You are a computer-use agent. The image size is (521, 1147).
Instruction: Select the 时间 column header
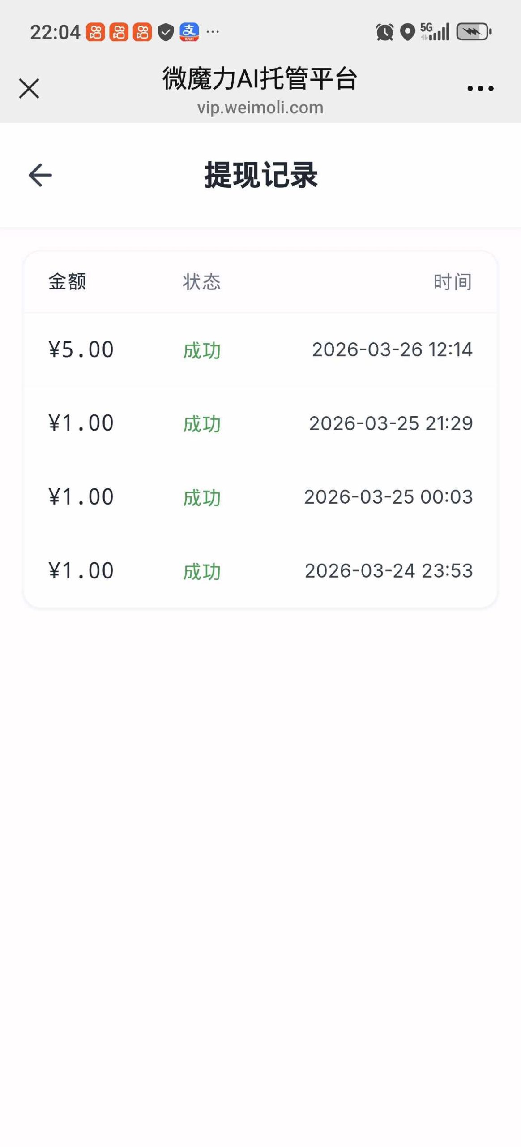453,282
